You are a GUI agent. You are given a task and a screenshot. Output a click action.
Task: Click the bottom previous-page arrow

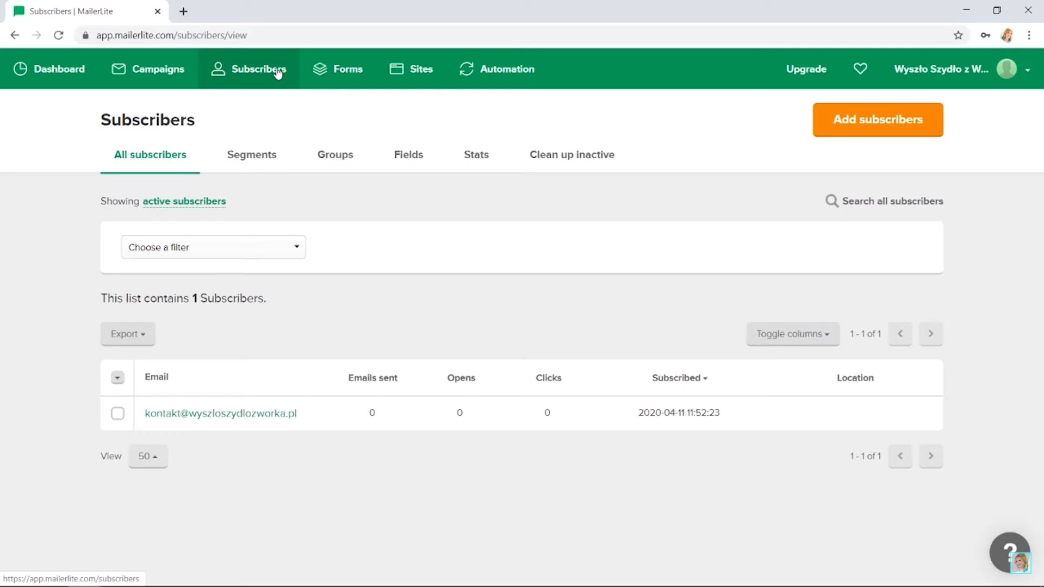[x=900, y=456]
